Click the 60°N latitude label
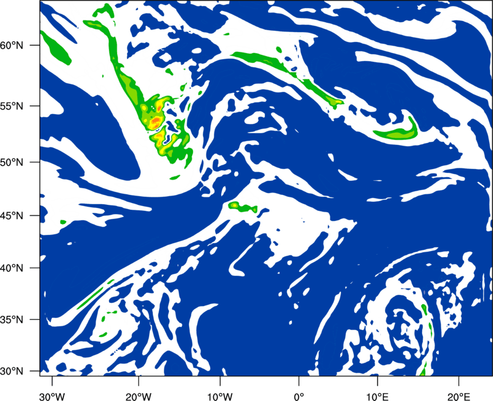Image resolution: width=493 pixels, height=401 pixels. click(12, 46)
